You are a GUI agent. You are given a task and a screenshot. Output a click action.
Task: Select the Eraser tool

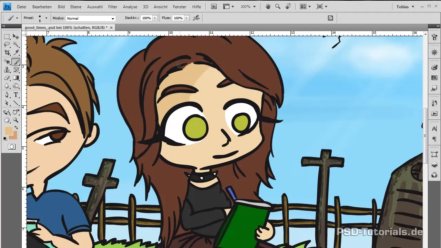(x=7, y=78)
